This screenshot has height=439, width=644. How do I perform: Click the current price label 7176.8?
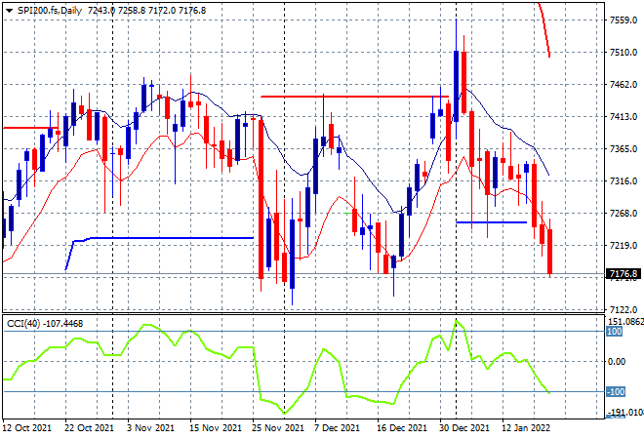pos(624,274)
